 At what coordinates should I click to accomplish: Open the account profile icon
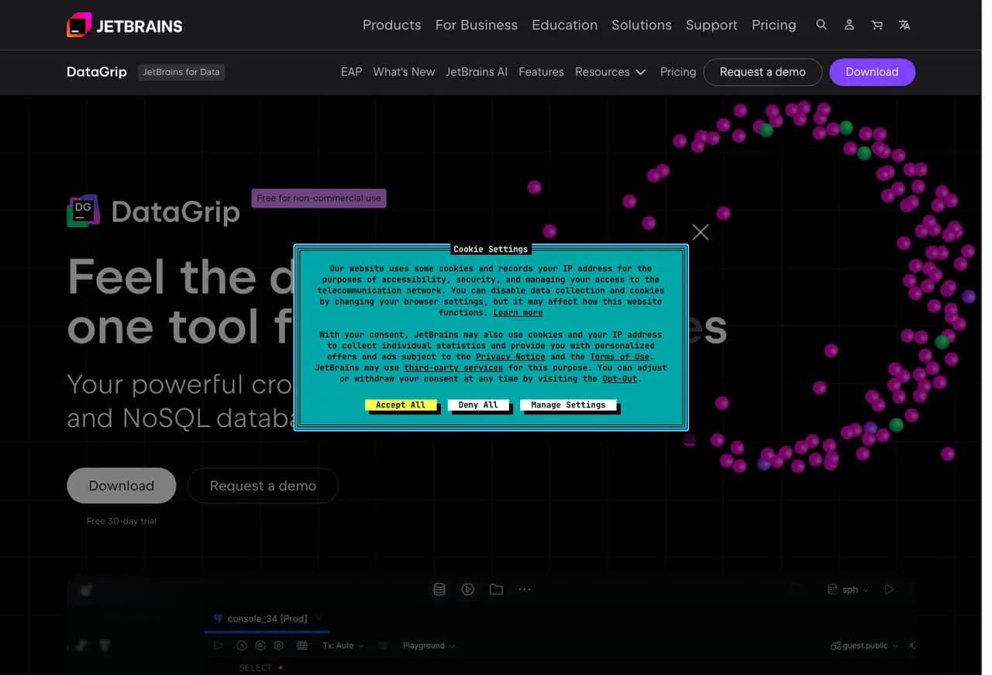tap(849, 25)
